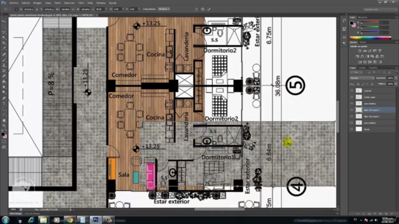Add a Brightness/Contrast adjustment
Screen dimensions: 399x224
coord(360,51)
